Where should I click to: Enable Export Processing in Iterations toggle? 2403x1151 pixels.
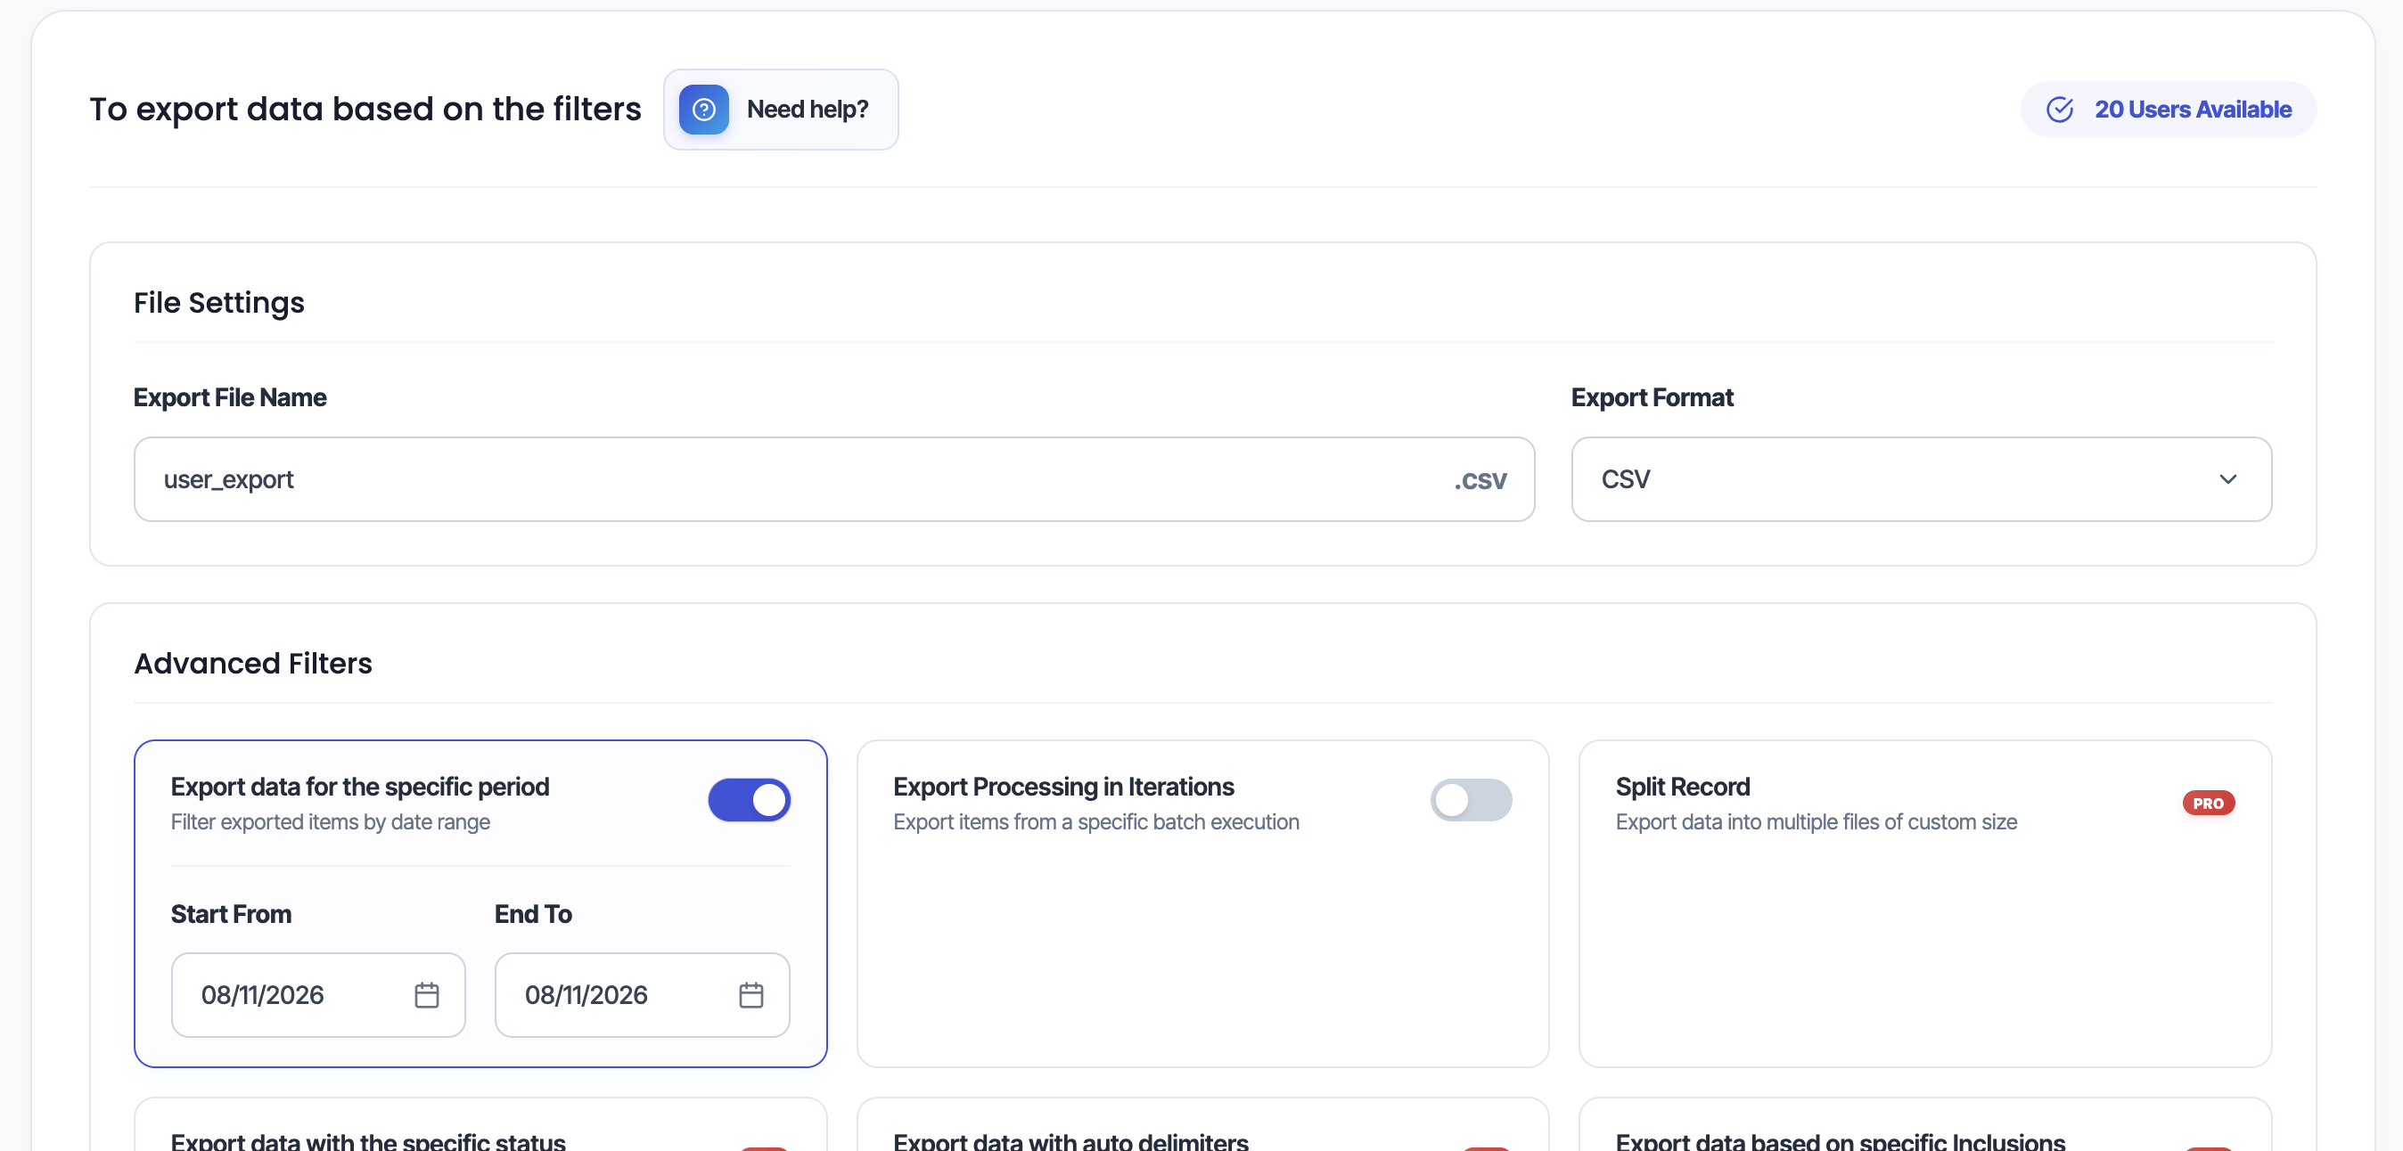click(1471, 800)
